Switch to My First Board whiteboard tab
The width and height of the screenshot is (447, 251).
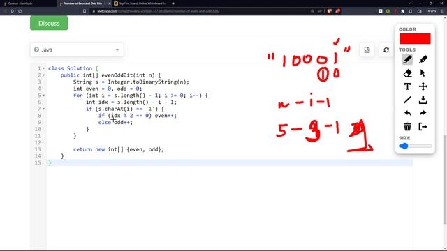coord(140,3)
